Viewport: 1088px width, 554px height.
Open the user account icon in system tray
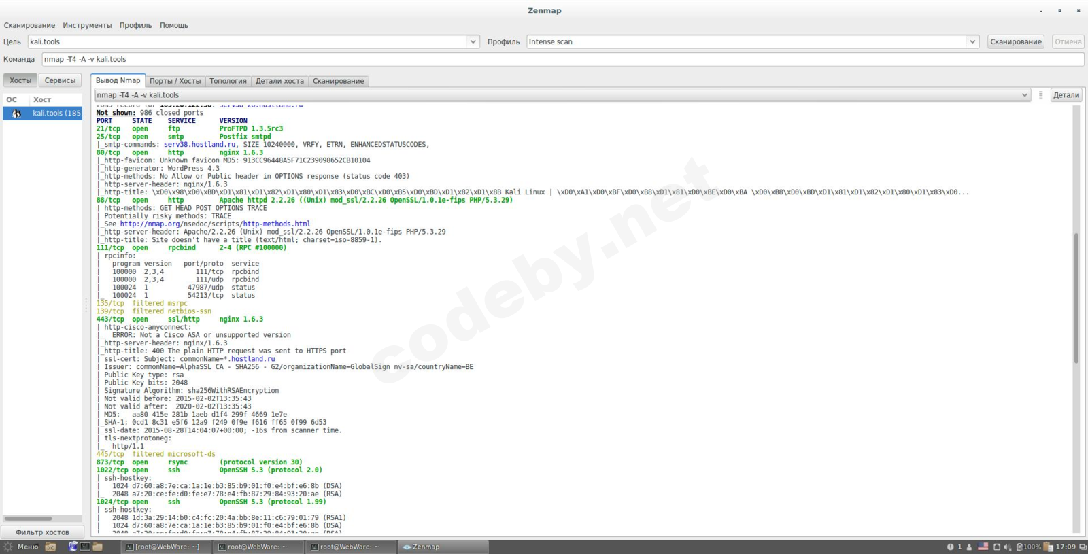click(x=969, y=547)
